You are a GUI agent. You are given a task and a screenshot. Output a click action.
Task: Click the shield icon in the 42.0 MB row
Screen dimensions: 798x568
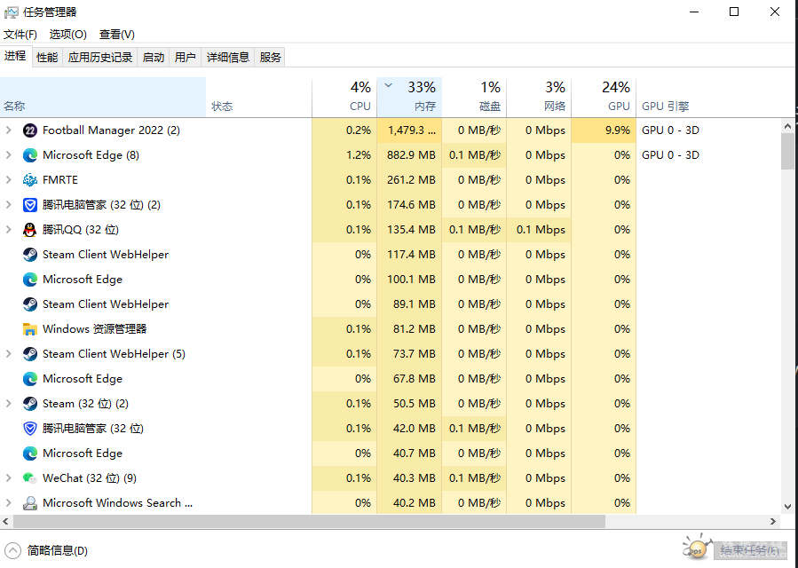(x=30, y=429)
